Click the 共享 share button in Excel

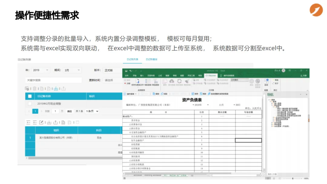coord(304,76)
